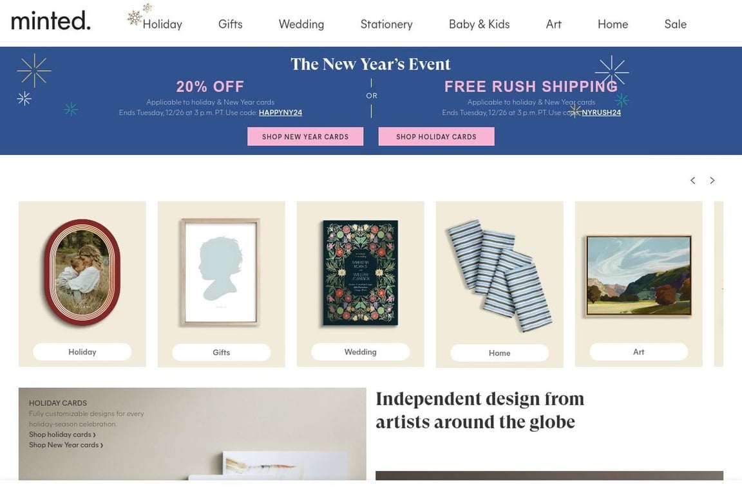Click the NYRUSH24 promo code link
Image resolution: width=742 pixels, height=494 pixels.
pyautogui.click(x=601, y=113)
